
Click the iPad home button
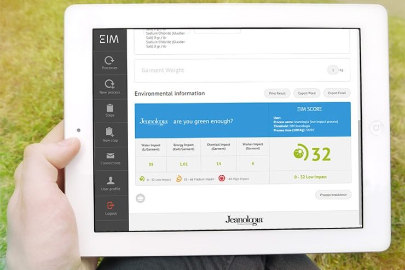click(x=377, y=128)
